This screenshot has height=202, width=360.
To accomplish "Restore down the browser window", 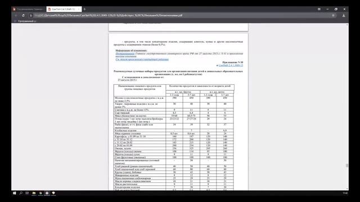I will pos(336,9).
